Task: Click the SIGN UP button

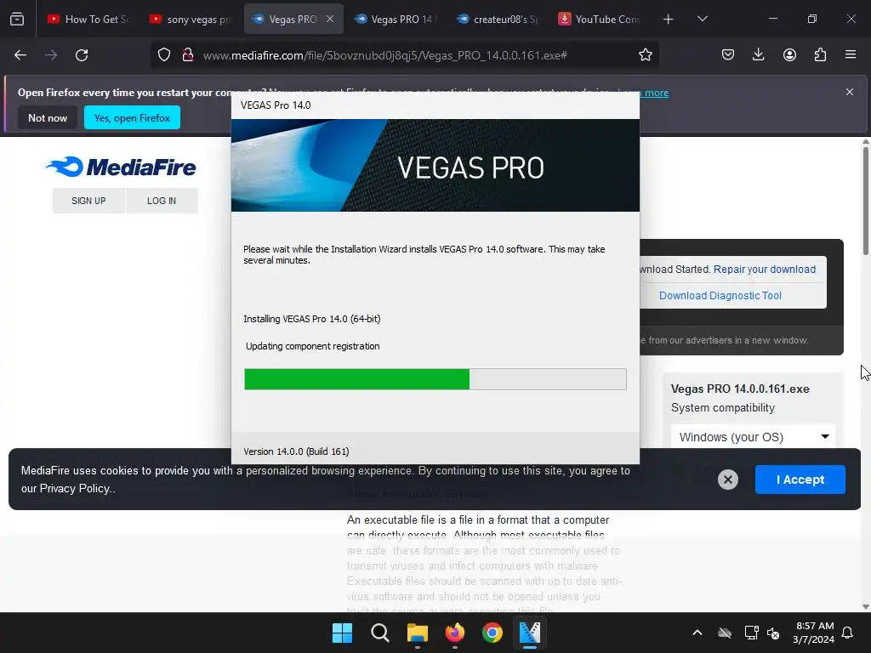Action: [x=88, y=201]
